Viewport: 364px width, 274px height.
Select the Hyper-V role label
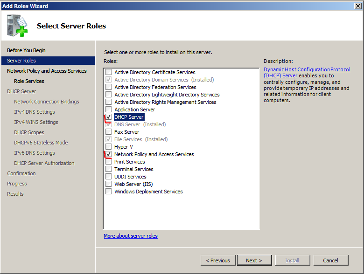tap(124, 146)
